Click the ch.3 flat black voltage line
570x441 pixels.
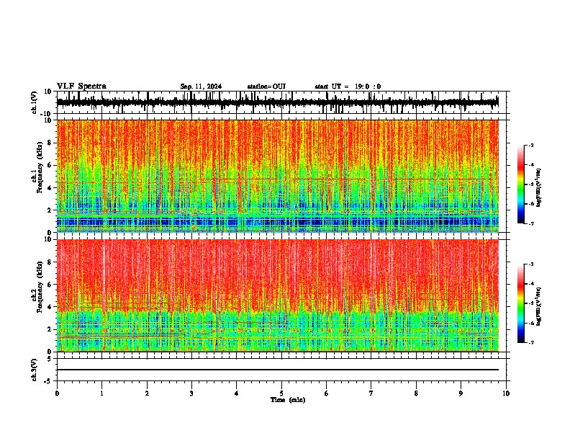pyautogui.click(x=277, y=370)
